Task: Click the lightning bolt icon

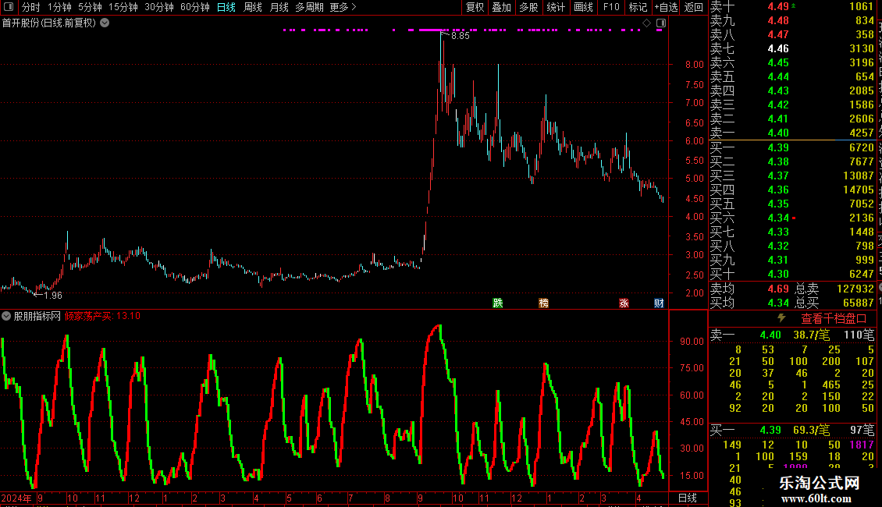Action: coord(781,318)
